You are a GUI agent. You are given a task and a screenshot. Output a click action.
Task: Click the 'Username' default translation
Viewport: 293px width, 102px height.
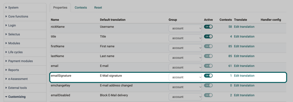(107, 27)
